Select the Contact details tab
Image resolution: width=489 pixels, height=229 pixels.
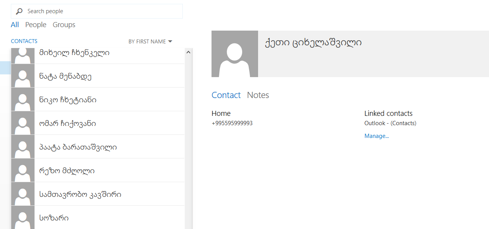coord(226,95)
